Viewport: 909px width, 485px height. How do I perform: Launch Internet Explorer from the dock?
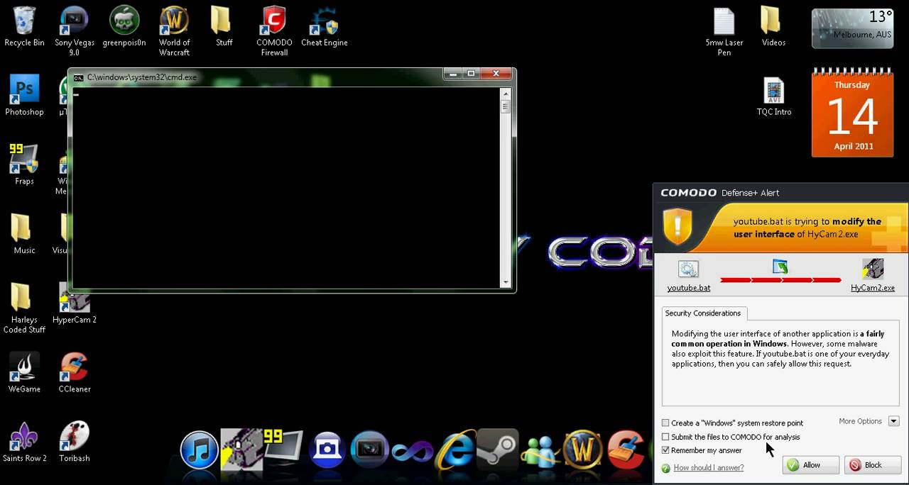[x=455, y=450]
